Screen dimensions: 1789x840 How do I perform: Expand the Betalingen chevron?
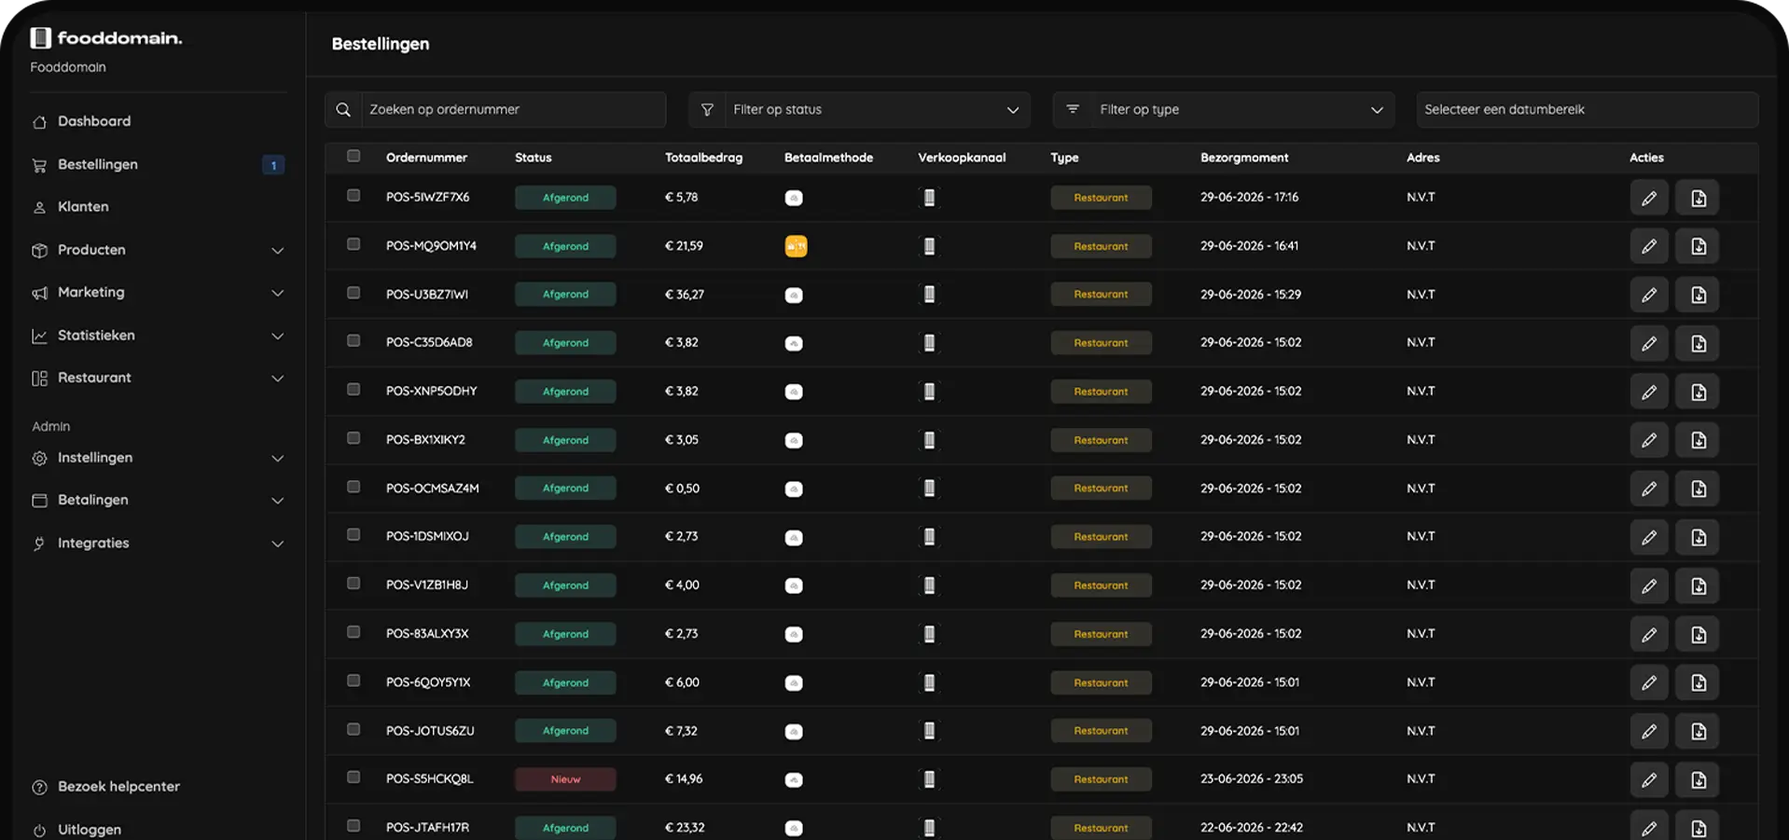point(277,501)
